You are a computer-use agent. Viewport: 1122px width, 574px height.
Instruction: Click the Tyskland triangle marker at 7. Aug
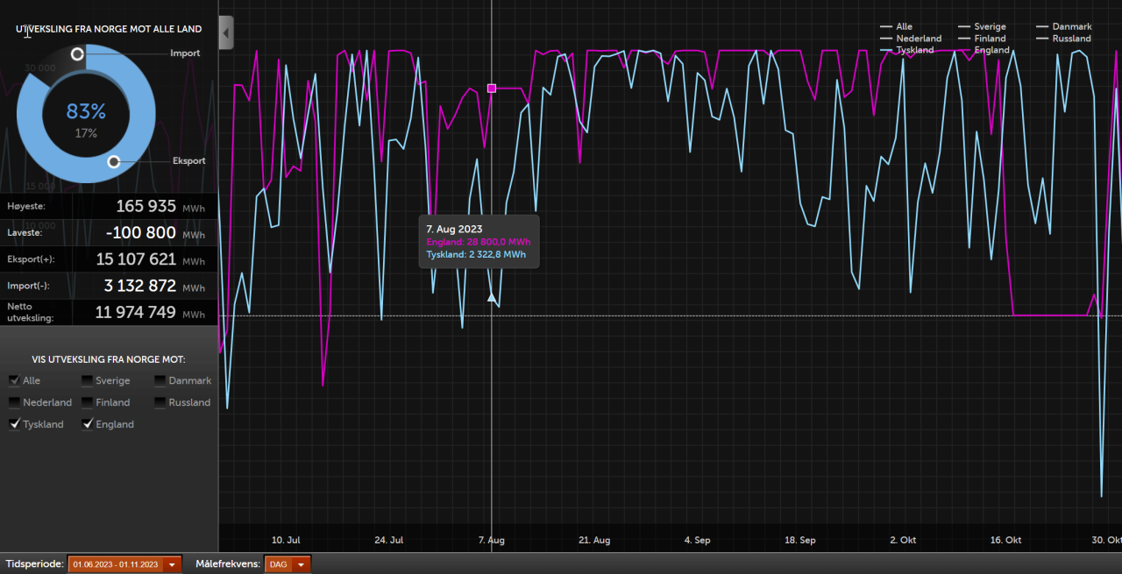coord(492,298)
